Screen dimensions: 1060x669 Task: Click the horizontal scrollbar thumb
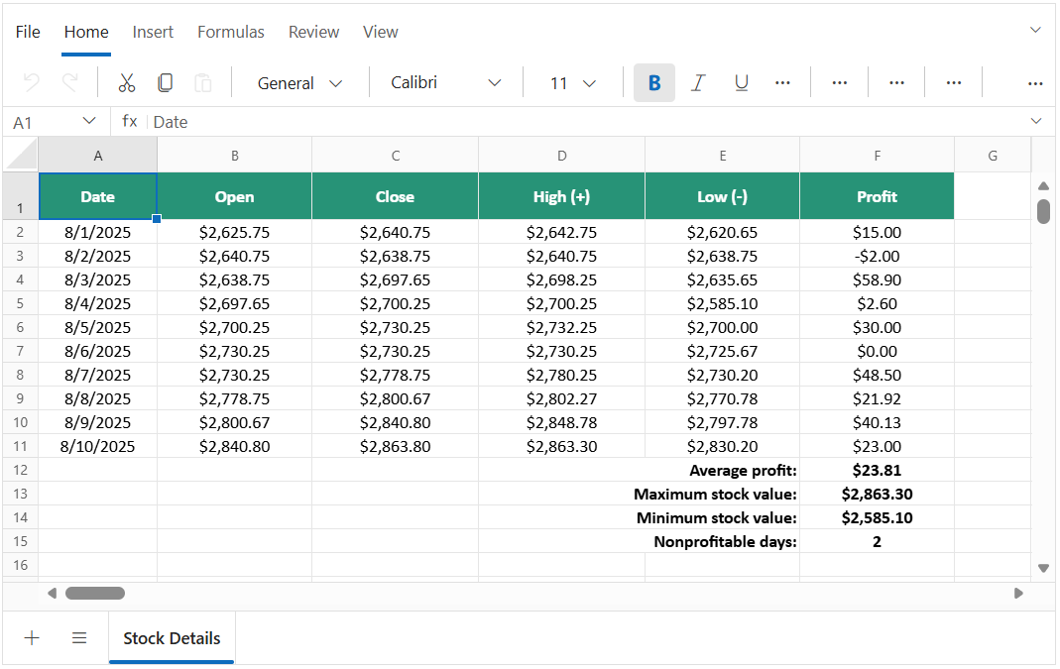[x=94, y=594]
